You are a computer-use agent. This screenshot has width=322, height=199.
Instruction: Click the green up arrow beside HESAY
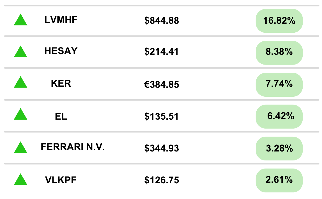(x=20, y=52)
